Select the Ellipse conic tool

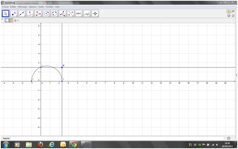(54, 14)
